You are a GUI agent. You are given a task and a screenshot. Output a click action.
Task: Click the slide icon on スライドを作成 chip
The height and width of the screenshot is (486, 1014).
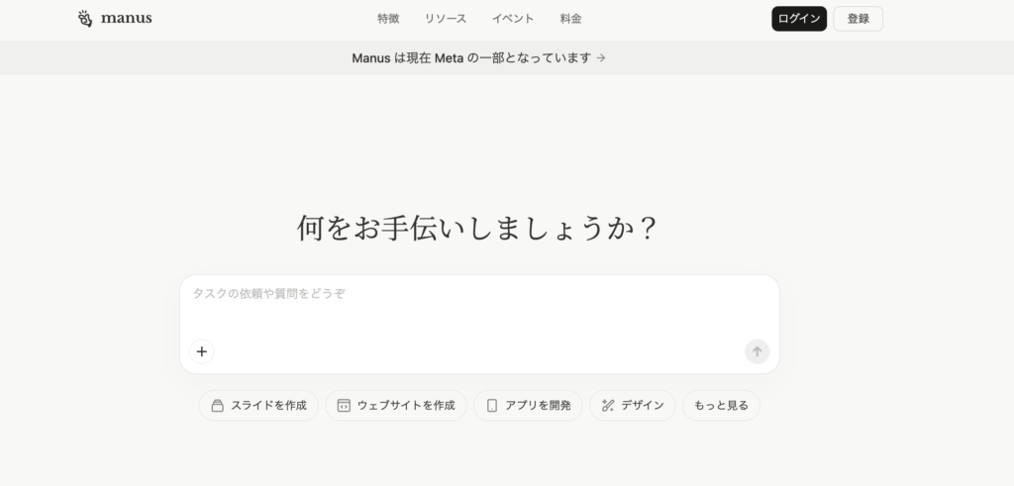pos(217,405)
